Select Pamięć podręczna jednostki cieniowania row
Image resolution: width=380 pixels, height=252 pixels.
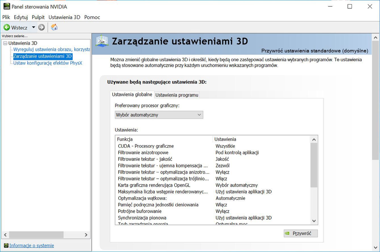click(213, 205)
